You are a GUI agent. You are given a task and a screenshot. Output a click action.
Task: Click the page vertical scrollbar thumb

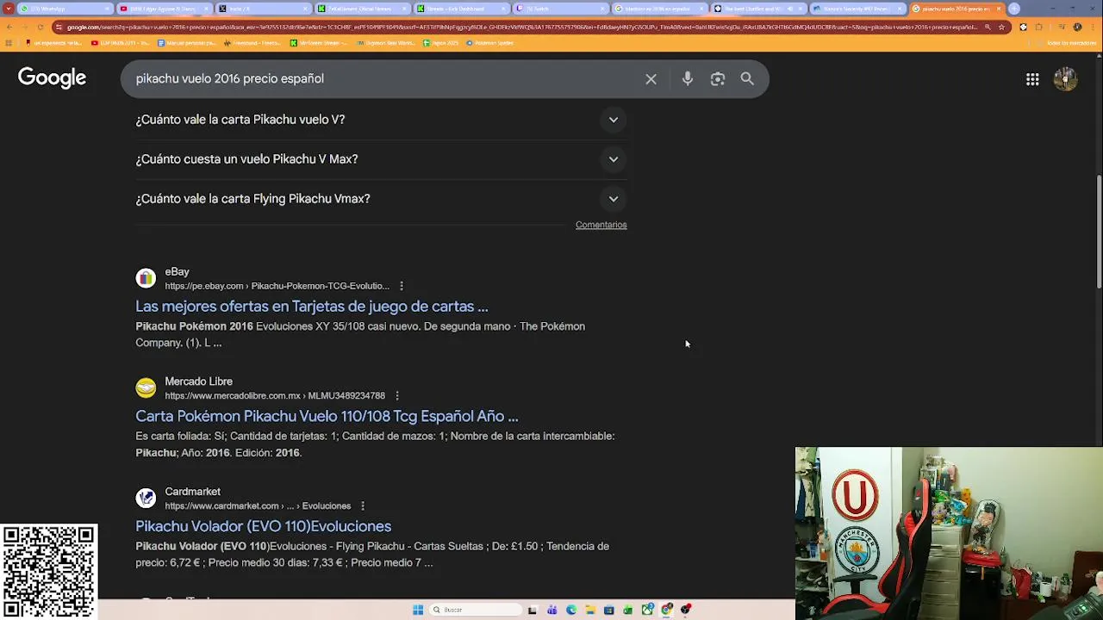point(1099,232)
